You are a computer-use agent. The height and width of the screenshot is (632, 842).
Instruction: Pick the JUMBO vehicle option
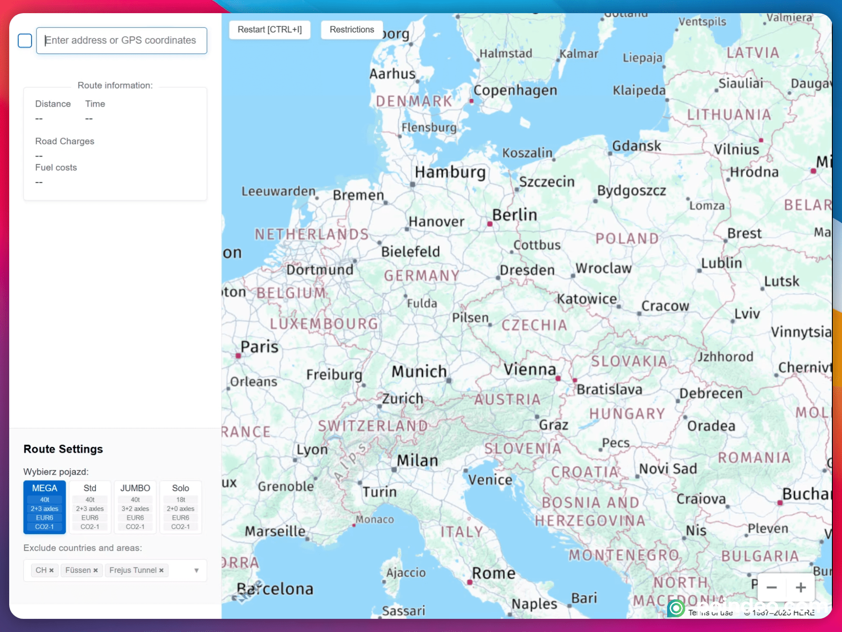click(x=135, y=507)
